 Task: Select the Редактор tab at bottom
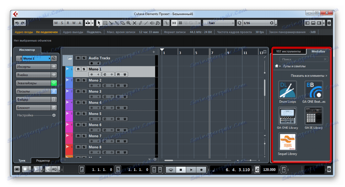(43, 161)
